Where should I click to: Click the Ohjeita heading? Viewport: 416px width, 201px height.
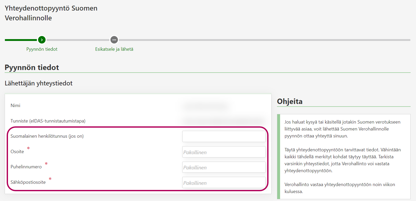[x=290, y=101]
